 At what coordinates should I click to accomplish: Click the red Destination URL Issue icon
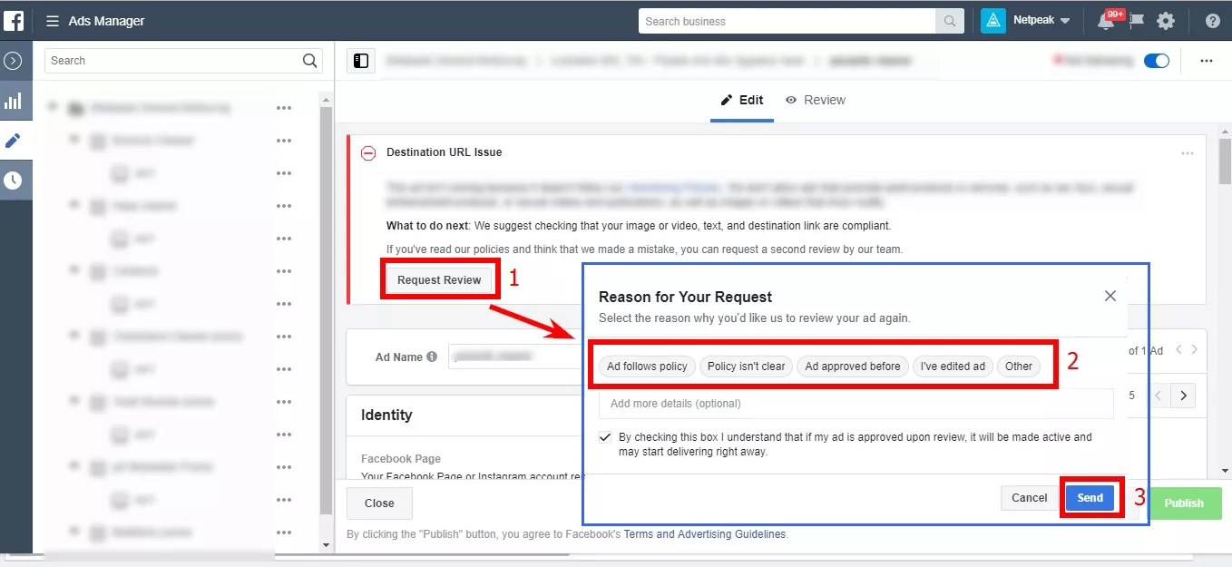(368, 153)
